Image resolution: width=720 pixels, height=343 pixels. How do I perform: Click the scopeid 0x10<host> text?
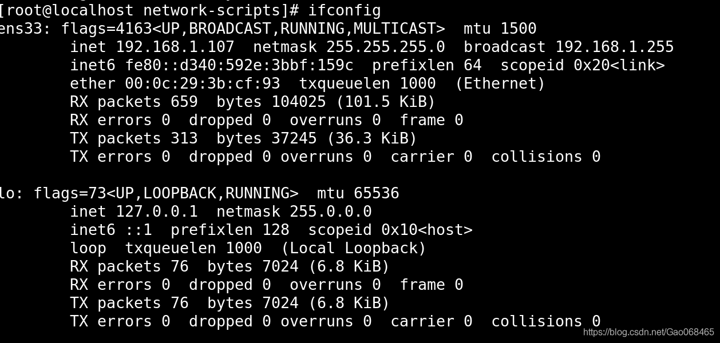tap(390, 230)
